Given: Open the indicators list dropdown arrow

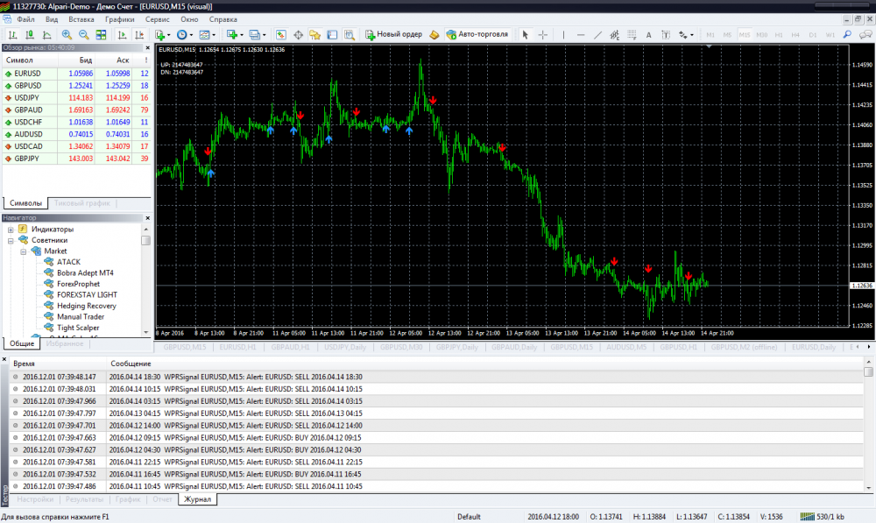Looking at the screenshot, I should (x=169, y=35).
